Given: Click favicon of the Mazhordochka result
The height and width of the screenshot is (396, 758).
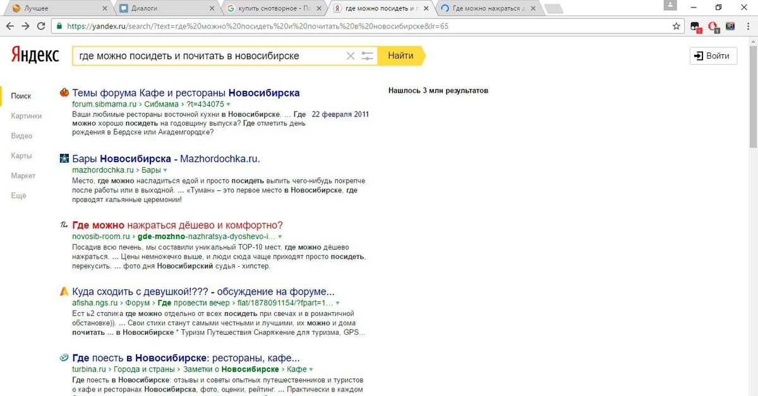Looking at the screenshot, I should tap(64, 158).
